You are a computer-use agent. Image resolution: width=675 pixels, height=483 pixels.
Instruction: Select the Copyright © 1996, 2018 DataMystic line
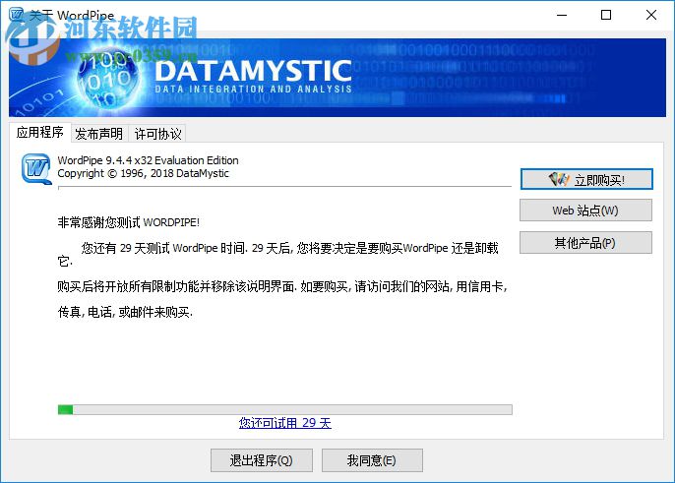143,173
